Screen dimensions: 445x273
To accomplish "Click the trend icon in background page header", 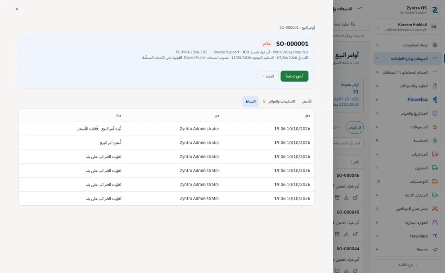I will [360, 8].
